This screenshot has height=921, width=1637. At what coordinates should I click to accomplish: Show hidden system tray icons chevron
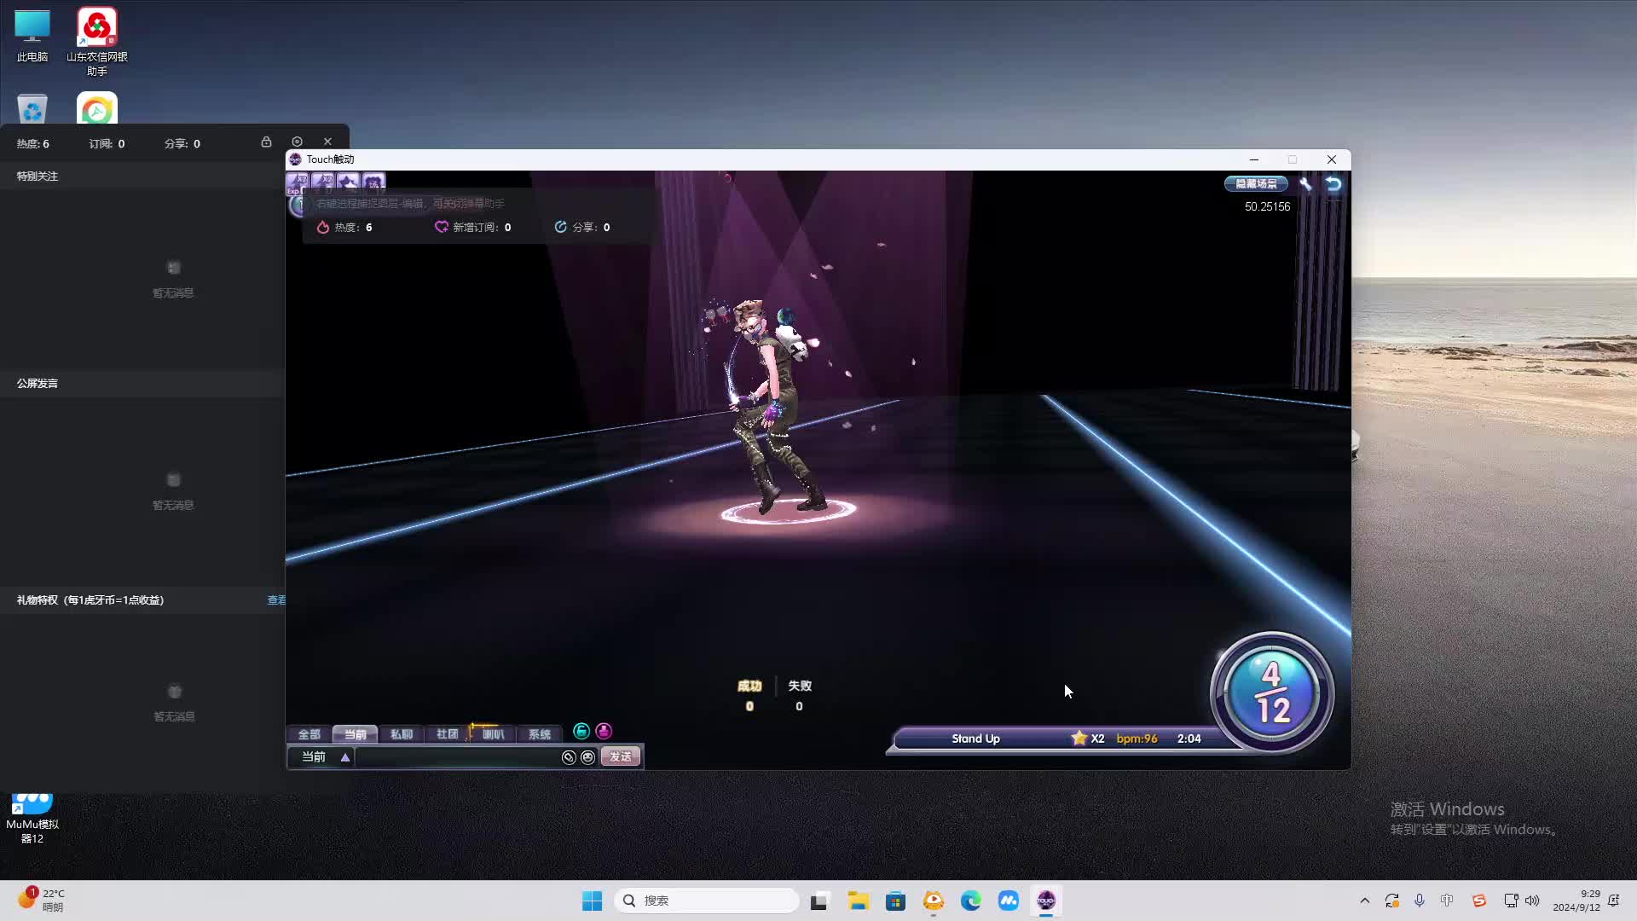[1364, 901]
